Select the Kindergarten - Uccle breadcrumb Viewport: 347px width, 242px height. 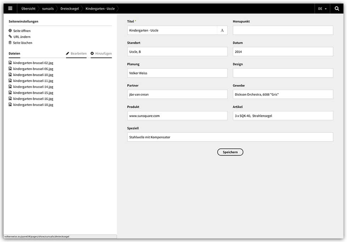pos(100,8)
